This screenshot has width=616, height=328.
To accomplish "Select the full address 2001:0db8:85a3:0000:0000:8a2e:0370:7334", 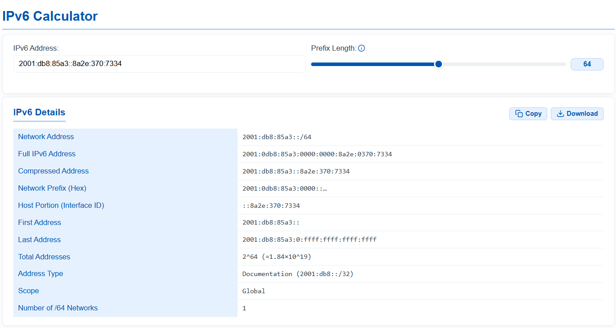I will pyautogui.click(x=317, y=154).
